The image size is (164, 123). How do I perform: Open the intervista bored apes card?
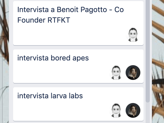[x=78, y=66]
